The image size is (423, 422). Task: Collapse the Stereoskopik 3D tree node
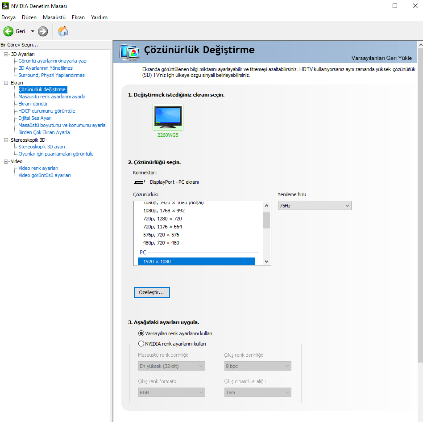[x=6, y=140]
